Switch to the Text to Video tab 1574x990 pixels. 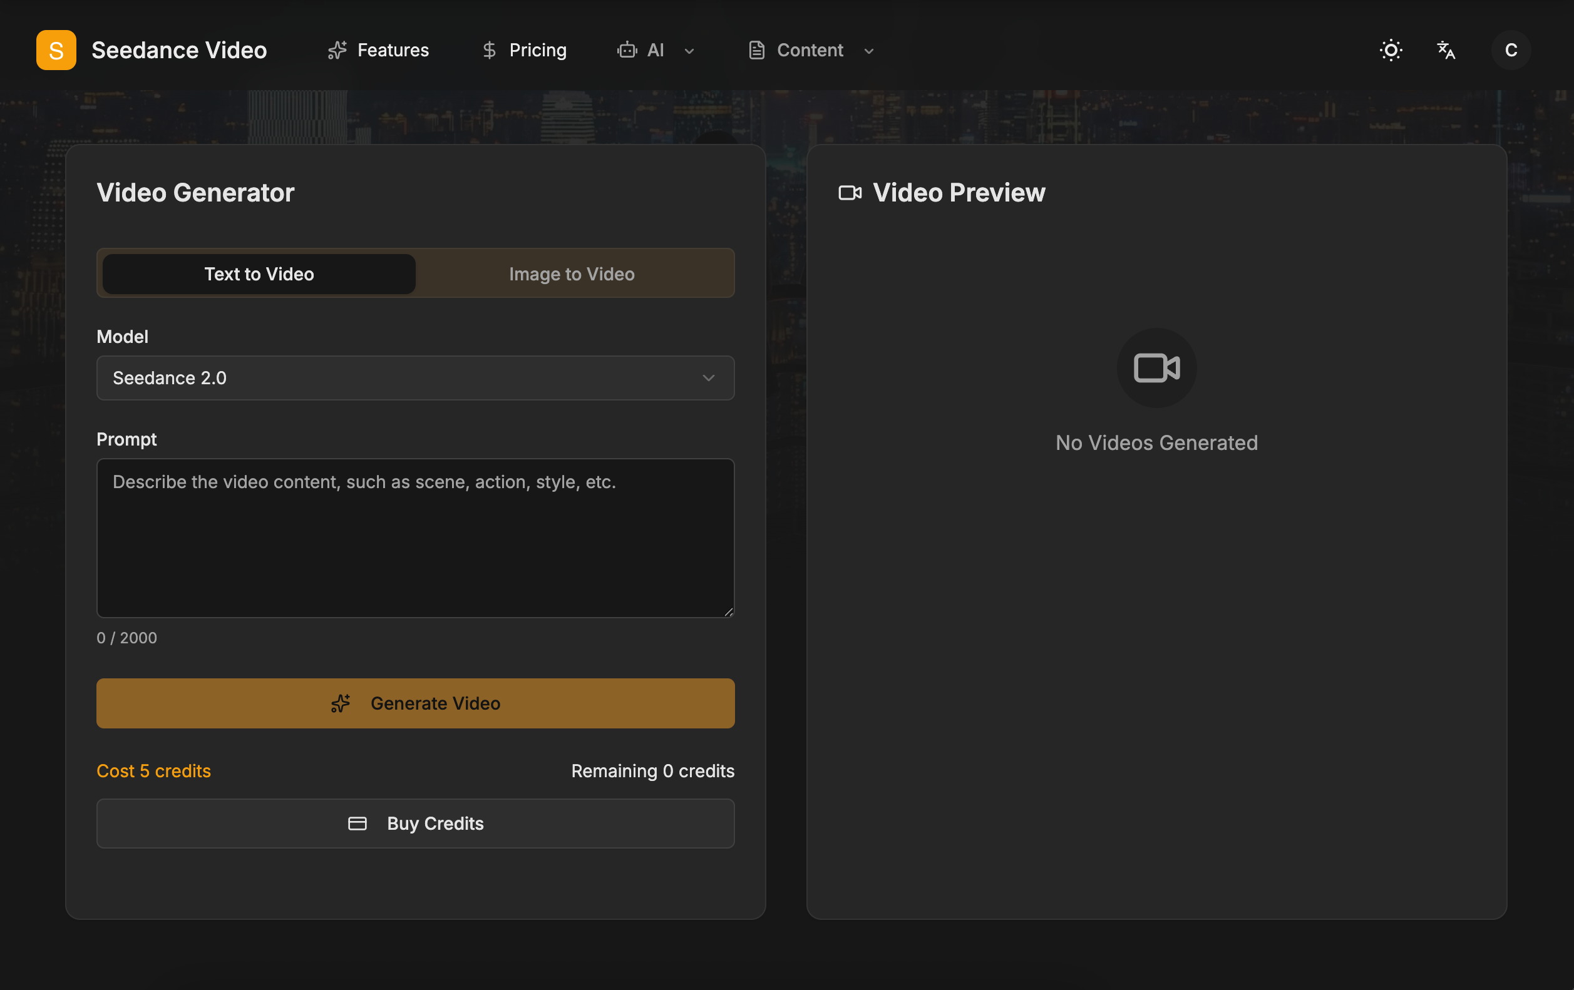[x=259, y=274]
